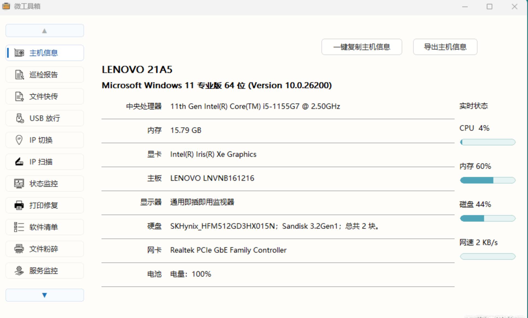Click the 磁盘 44% progress bar
Image resolution: width=528 pixels, height=318 pixels.
point(488,218)
